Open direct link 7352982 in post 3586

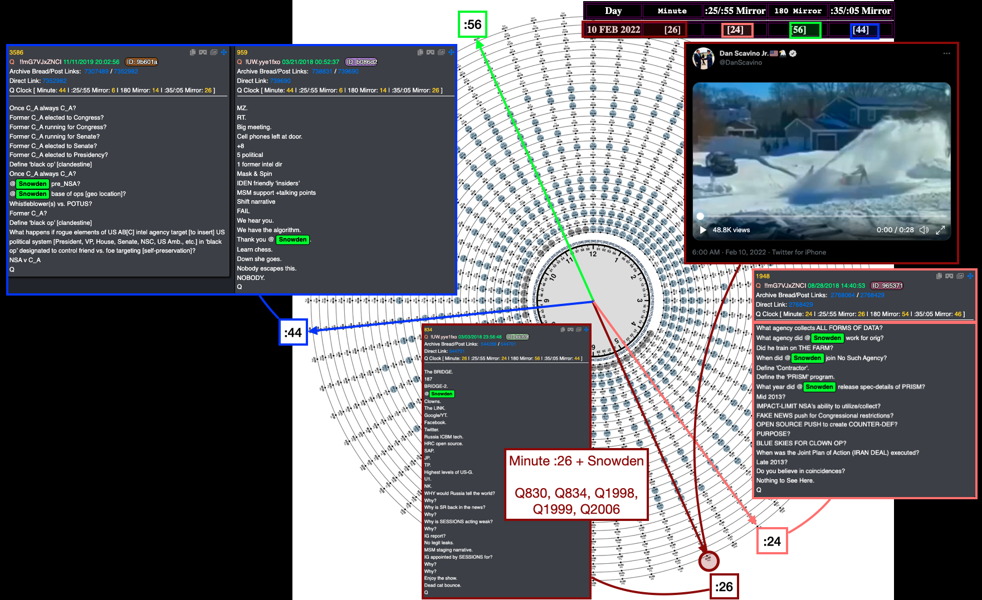tap(55, 81)
